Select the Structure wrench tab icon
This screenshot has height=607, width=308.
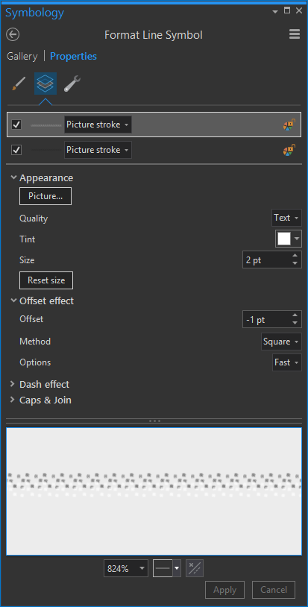coord(72,84)
